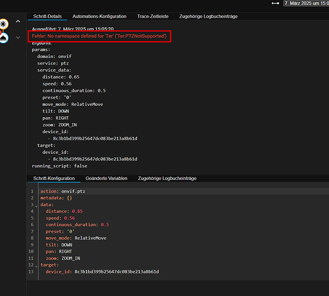This screenshot has height=296, width=329.
Task: Click 'running_script: false' line
Action: coord(60,166)
